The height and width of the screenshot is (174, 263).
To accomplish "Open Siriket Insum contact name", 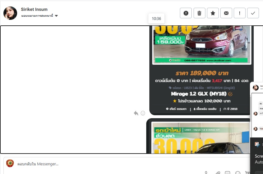I will 34,9.
